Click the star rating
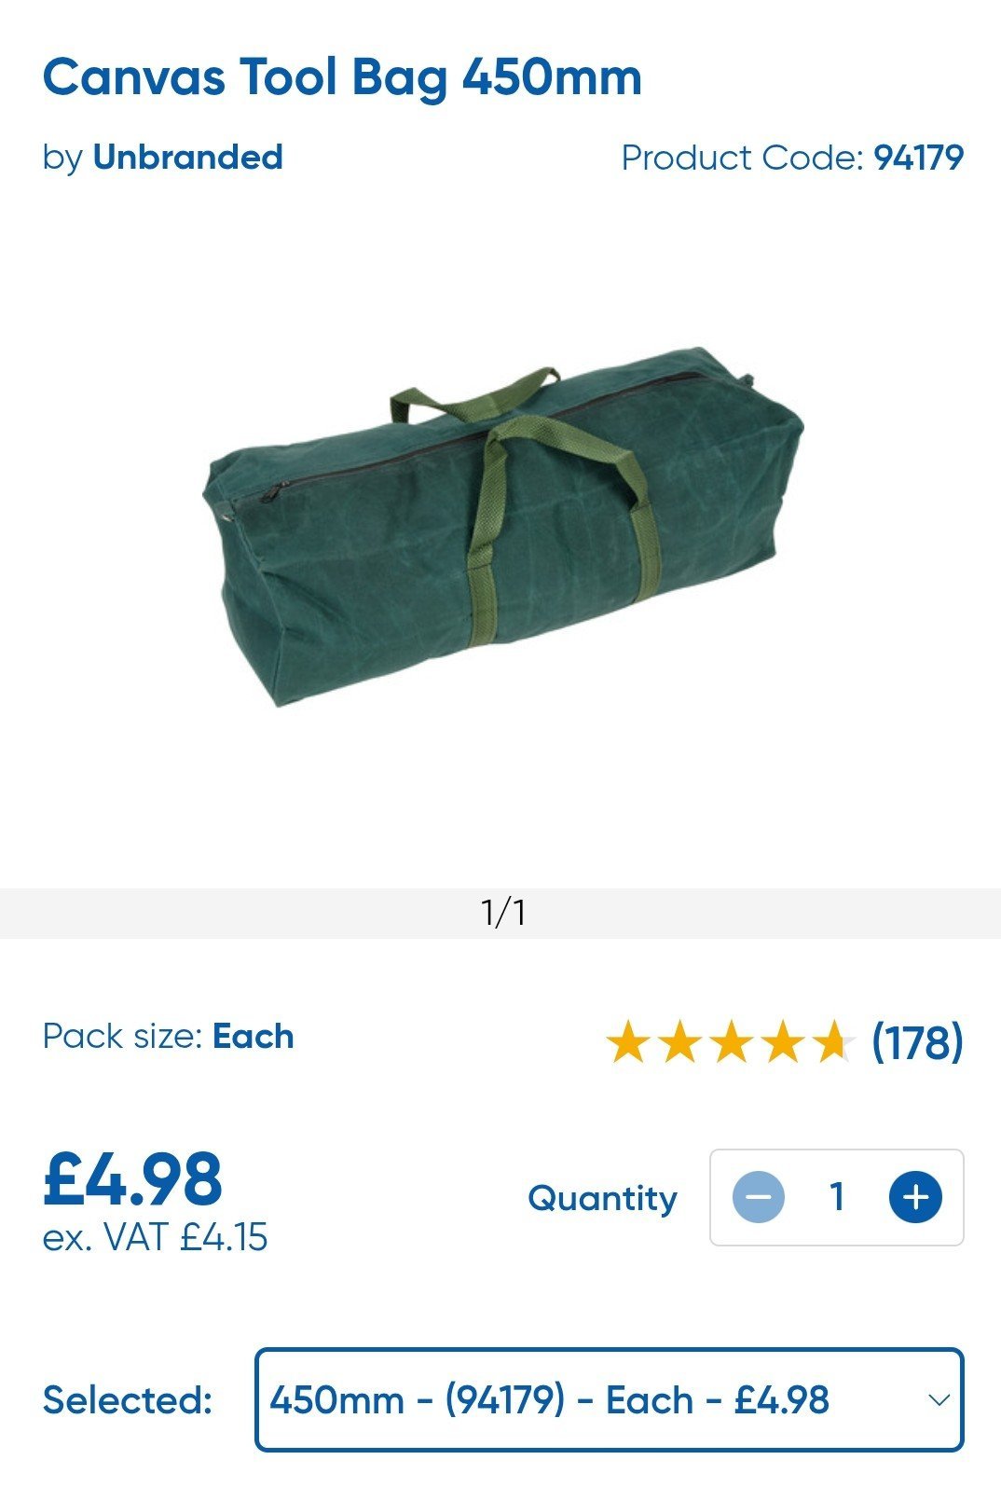Viewport: 1001px width, 1487px height. coord(730,1041)
